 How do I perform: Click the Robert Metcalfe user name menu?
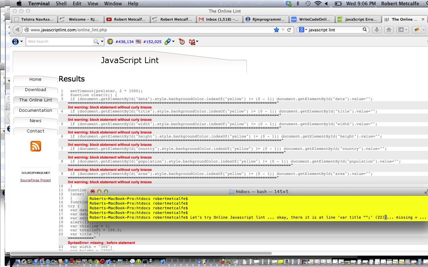[x=400, y=4]
